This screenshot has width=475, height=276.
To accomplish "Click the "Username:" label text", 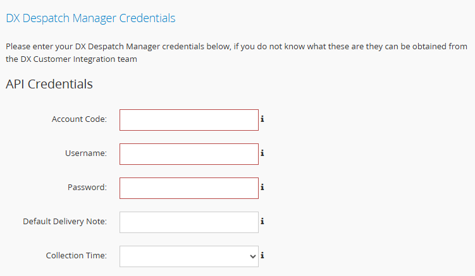I will (85, 153).
